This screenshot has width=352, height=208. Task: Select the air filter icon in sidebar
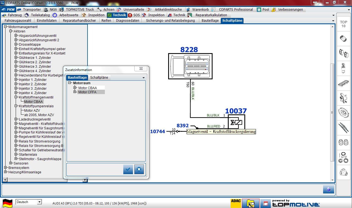click(x=343, y=83)
